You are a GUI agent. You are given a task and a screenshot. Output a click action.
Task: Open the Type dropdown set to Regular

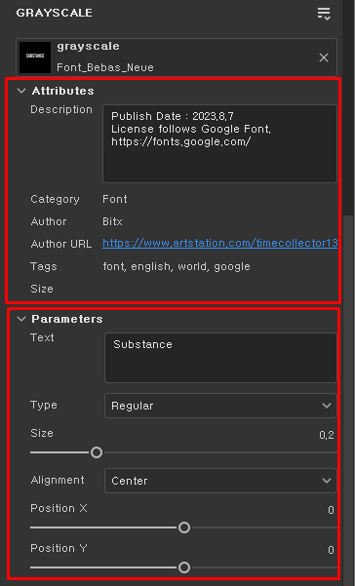pos(220,406)
